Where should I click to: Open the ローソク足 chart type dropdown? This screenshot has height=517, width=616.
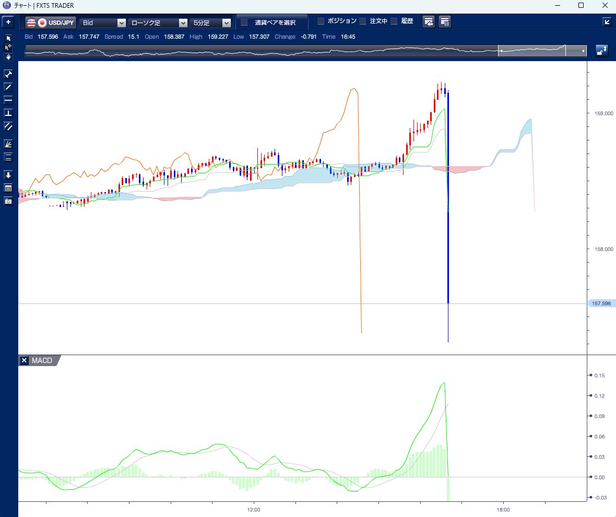158,23
